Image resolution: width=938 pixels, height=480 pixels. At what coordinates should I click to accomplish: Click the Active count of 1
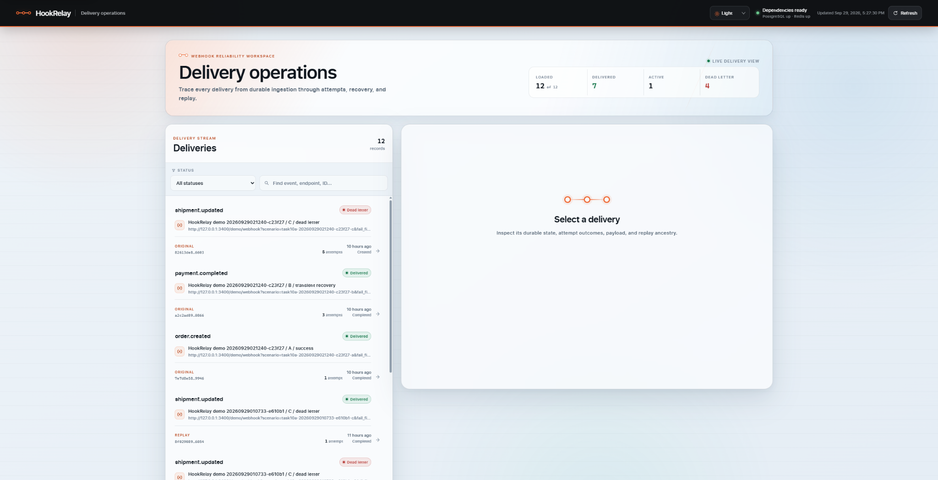click(651, 86)
